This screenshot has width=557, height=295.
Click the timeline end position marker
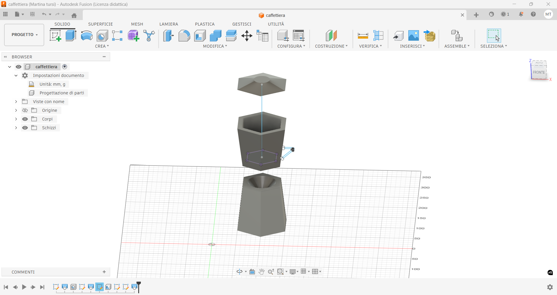[x=139, y=285]
